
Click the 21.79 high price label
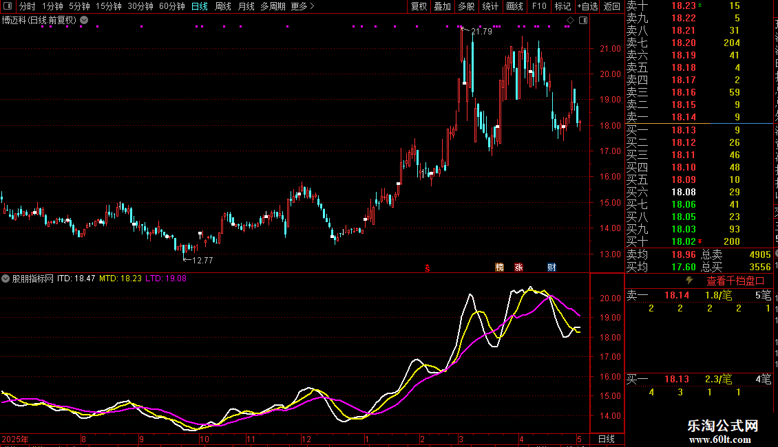point(481,31)
